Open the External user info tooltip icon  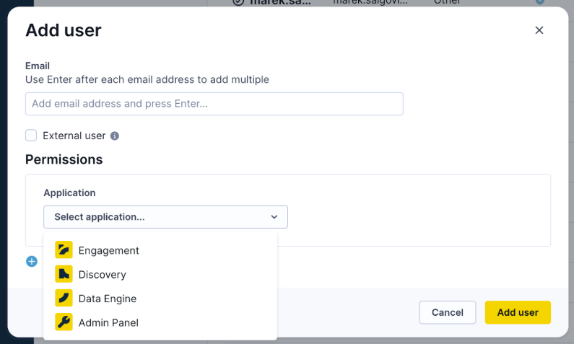point(115,136)
